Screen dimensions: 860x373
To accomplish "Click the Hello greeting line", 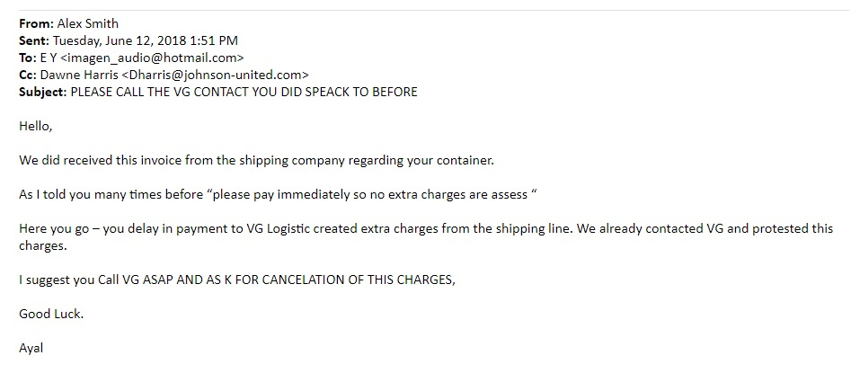I will click(x=36, y=127).
